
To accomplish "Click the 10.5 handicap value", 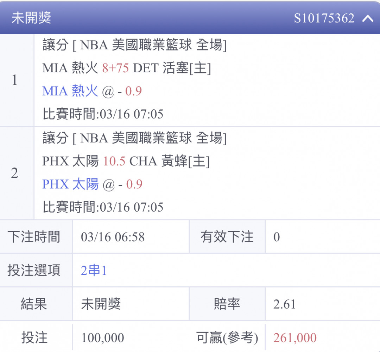I will coord(114,161).
